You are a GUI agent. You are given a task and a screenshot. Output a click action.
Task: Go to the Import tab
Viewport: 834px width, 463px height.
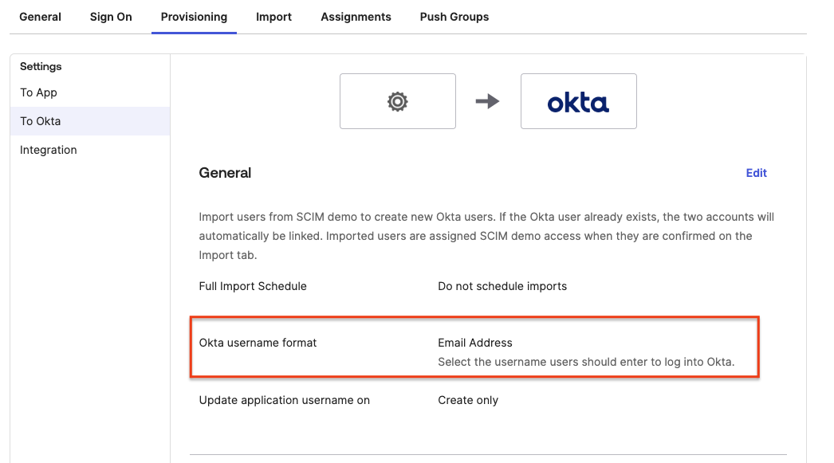pos(273,17)
